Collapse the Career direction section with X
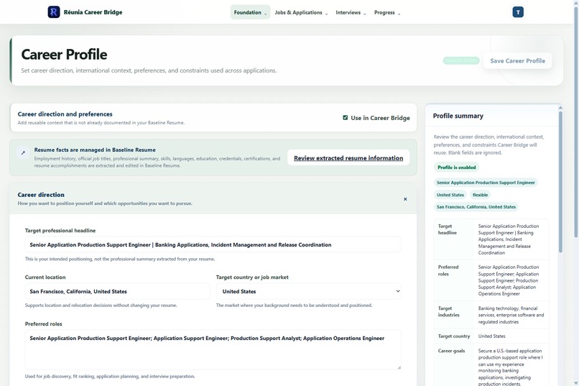Screen dimensions: 579x386 point(405,199)
